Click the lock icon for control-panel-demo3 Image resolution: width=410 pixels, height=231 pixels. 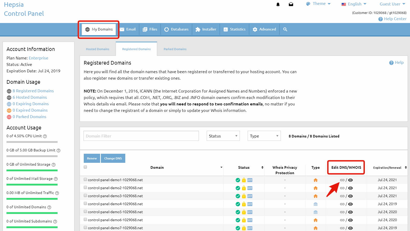pos(244,196)
